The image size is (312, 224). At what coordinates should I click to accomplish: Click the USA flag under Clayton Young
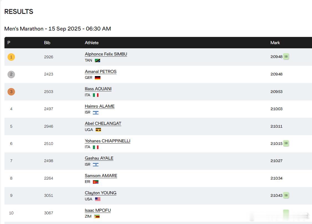point(98,199)
